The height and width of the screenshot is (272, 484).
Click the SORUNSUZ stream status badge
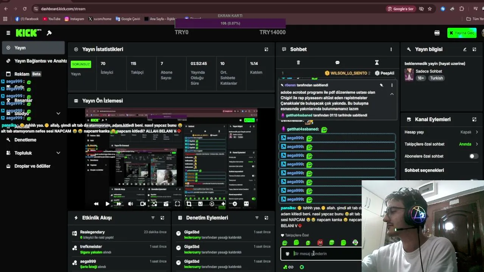(81, 64)
